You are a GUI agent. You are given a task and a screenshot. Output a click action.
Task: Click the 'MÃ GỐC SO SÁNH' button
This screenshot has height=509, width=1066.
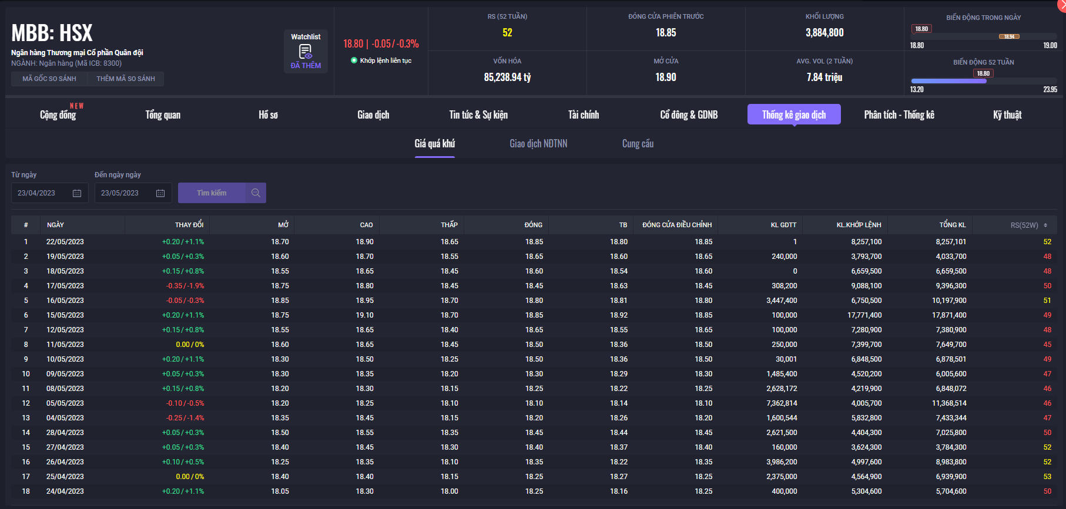tap(49, 79)
